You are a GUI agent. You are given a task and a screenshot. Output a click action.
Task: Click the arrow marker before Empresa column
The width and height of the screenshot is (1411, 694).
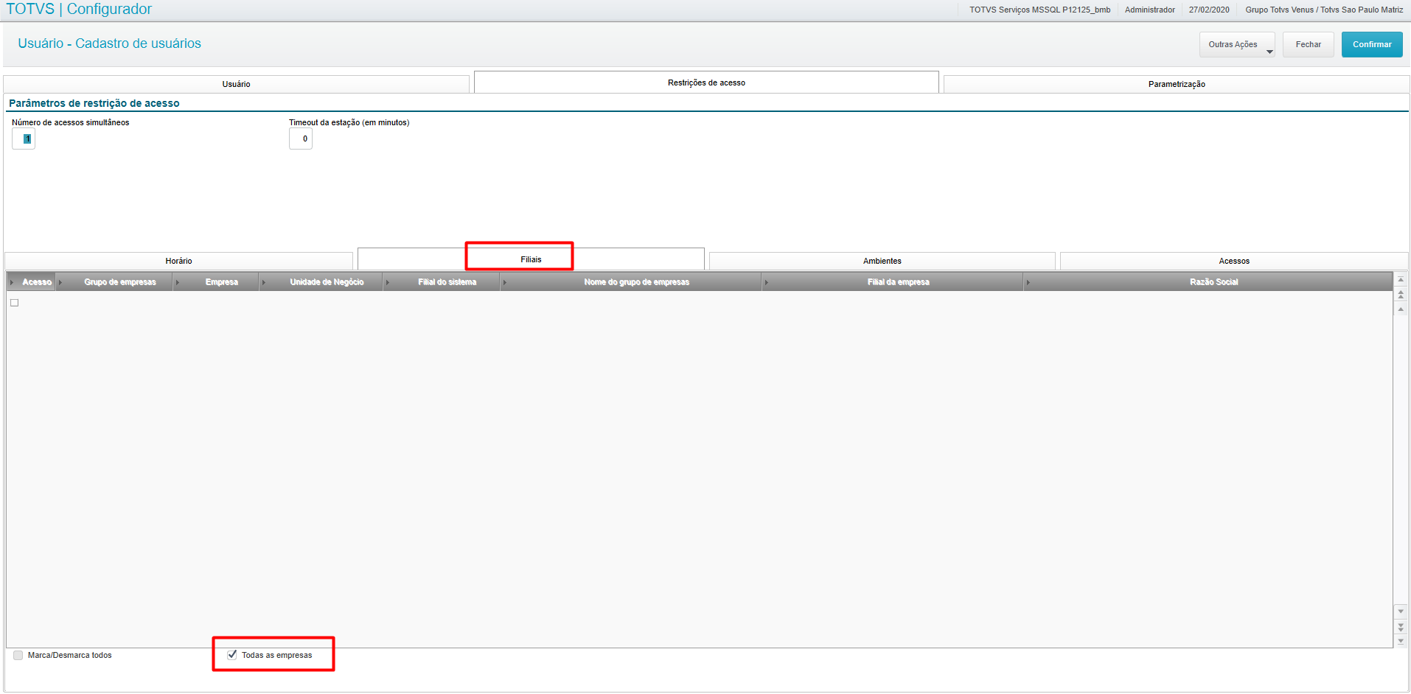pyautogui.click(x=178, y=282)
